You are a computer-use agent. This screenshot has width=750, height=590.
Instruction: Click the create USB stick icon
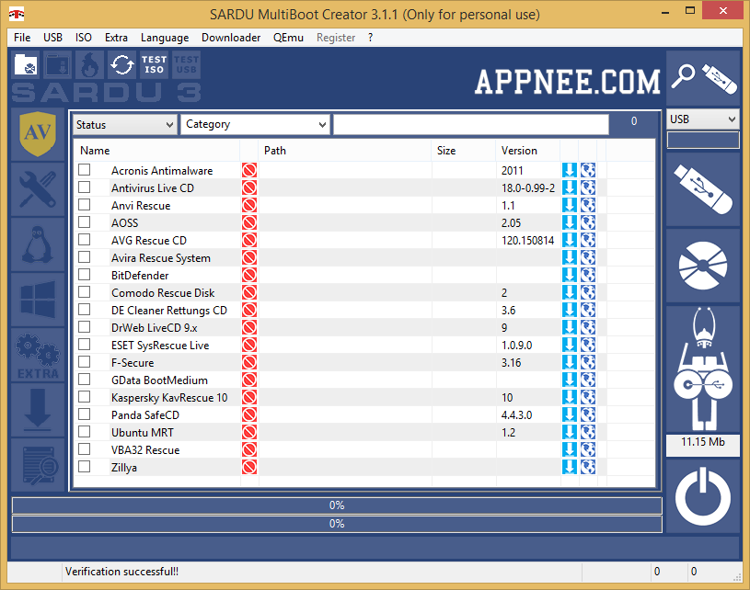(x=703, y=189)
